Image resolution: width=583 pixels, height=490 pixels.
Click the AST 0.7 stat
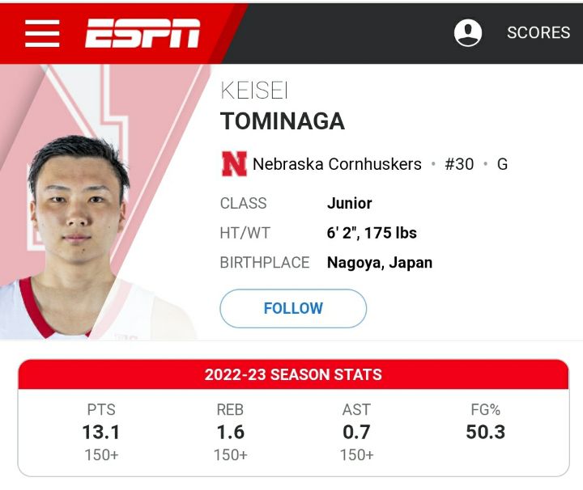tap(356, 433)
